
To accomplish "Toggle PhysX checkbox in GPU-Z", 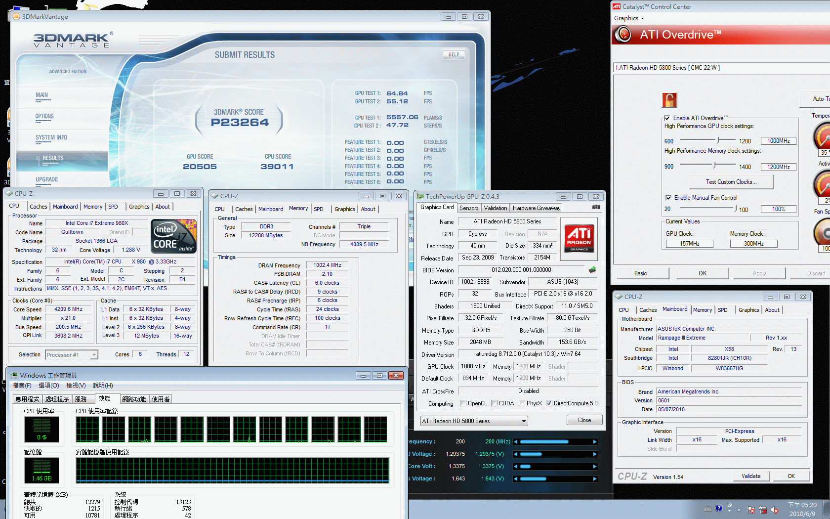I will (x=522, y=403).
